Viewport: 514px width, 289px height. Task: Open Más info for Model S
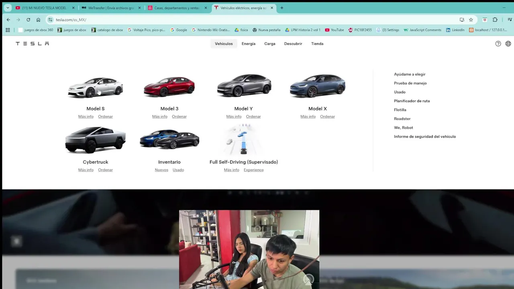point(86,116)
